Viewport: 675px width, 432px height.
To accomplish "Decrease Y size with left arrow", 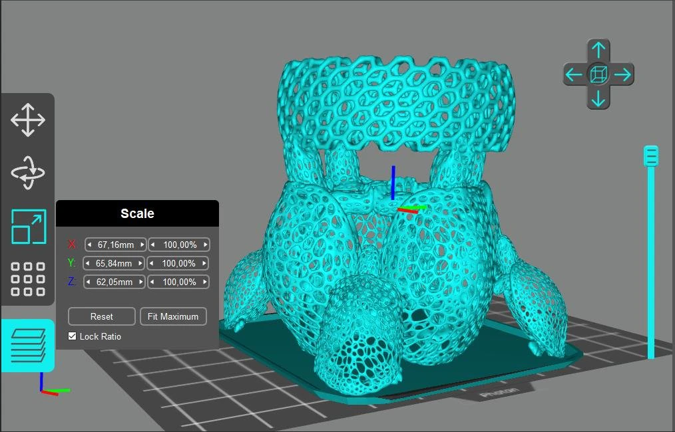I will [87, 263].
